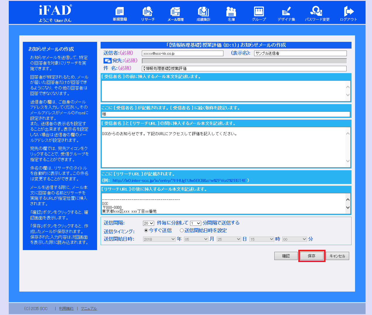Image resolution: width=372 pixels, height=315 pixels.
Task: Open the month dropdown showing 05
Action: point(196,239)
